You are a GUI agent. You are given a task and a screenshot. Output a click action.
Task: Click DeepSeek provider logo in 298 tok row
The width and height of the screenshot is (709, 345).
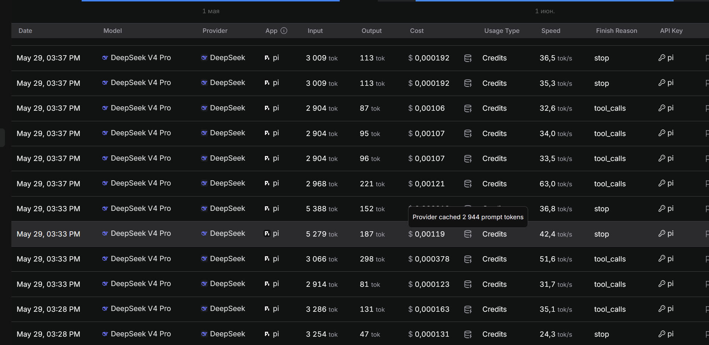[204, 259]
